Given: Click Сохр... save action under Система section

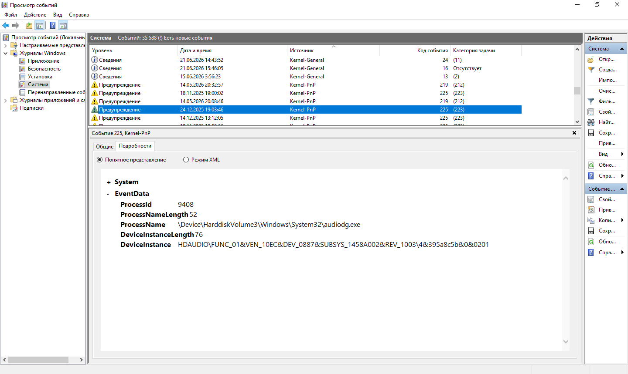Looking at the screenshot, I should 606,133.
